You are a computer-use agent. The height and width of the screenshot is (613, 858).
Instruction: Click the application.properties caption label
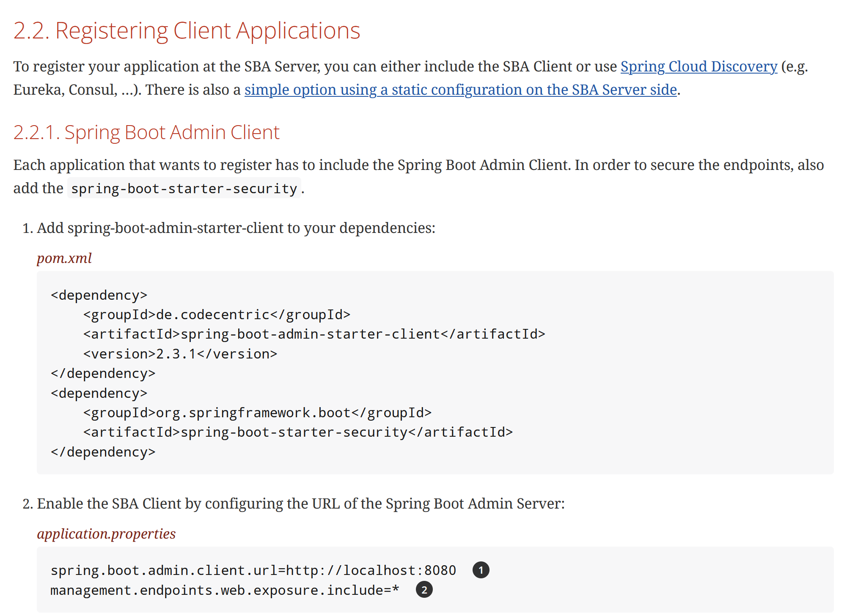click(106, 534)
